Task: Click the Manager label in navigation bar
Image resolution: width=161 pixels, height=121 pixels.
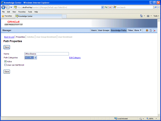Action: tap(7, 30)
